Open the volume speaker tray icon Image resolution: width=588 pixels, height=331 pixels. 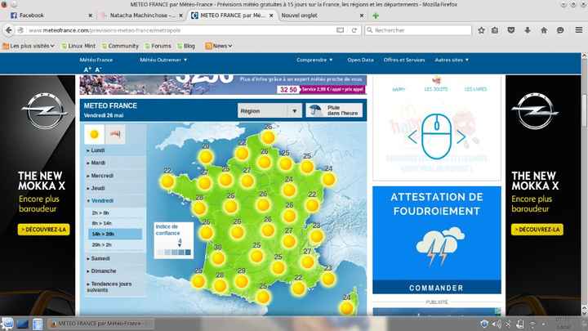coord(497,324)
